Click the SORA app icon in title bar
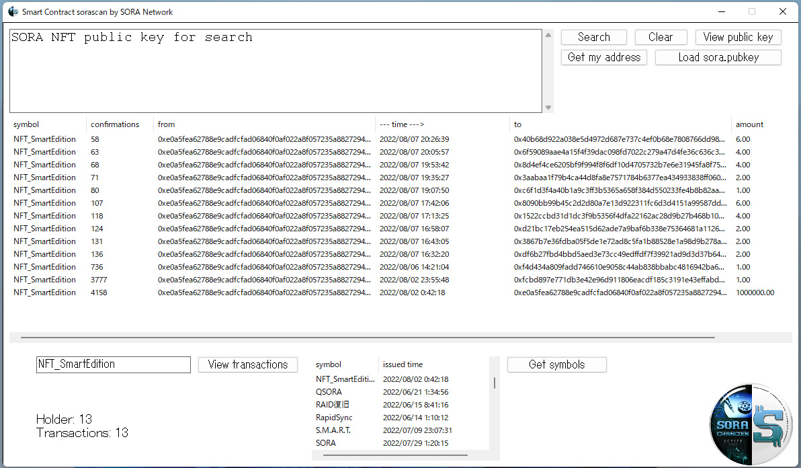801x468 pixels. coord(13,11)
